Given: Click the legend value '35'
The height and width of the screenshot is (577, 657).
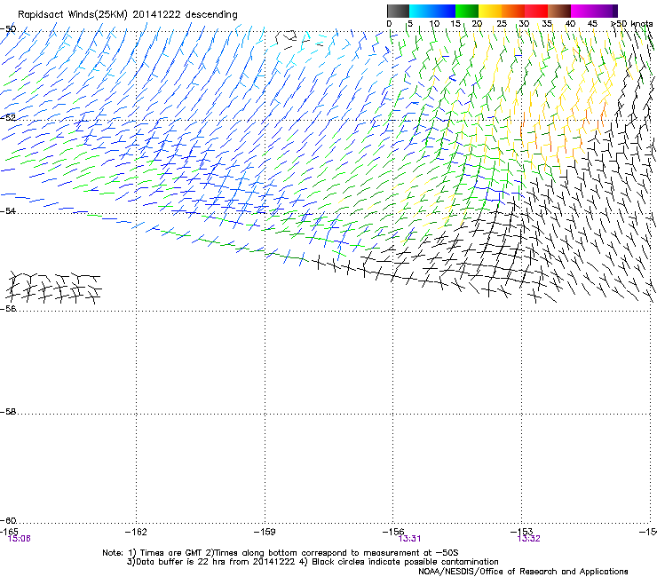Looking at the screenshot, I should pyautogui.click(x=547, y=24).
